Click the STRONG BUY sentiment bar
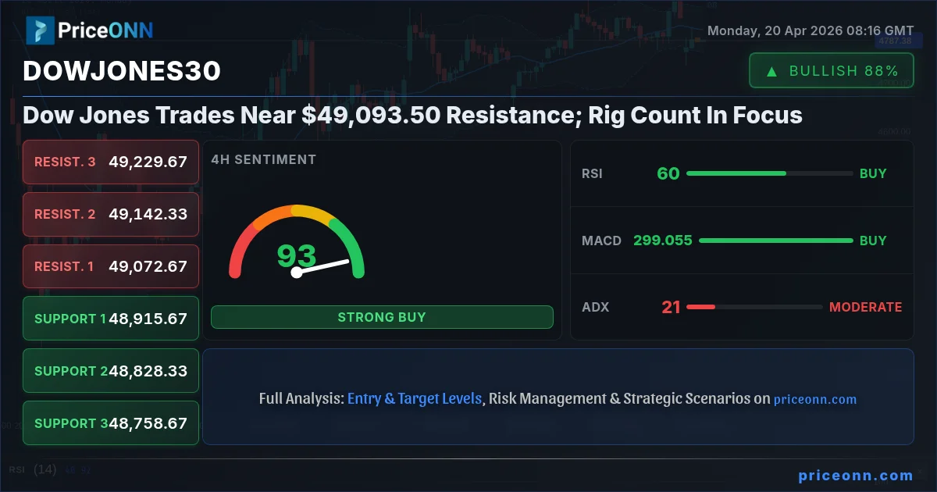937x492 pixels. [x=382, y=317]
